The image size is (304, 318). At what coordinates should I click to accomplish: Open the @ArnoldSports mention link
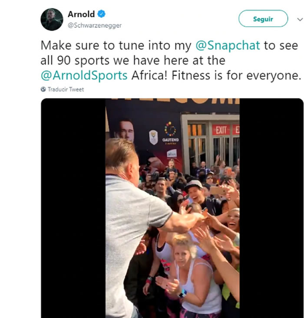click(x=84, y=75)
